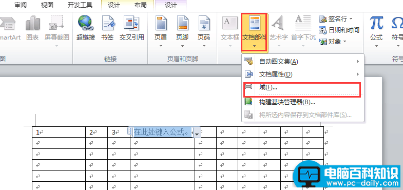Click the table cell containing 3
The width and height of the screenshot is (403, 190).
point(119,132)
